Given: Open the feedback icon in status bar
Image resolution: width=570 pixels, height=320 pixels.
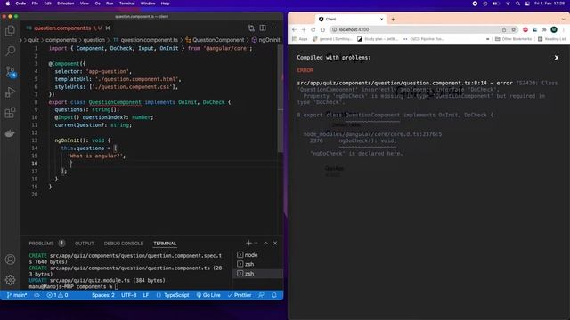Looking at the screenshot, I should click(x=261, y=295).
